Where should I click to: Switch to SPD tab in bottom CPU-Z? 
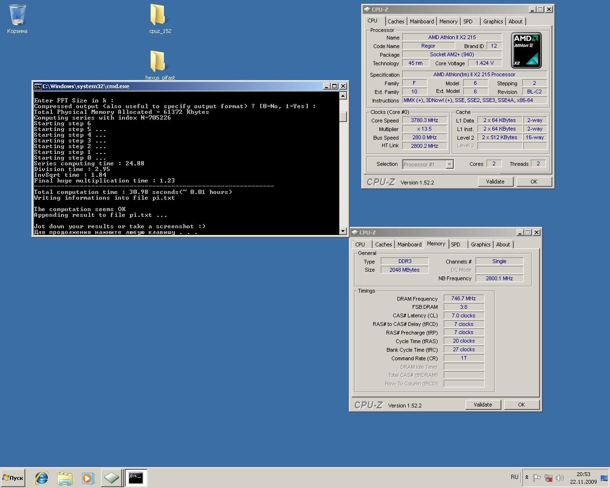click(456, 244)
